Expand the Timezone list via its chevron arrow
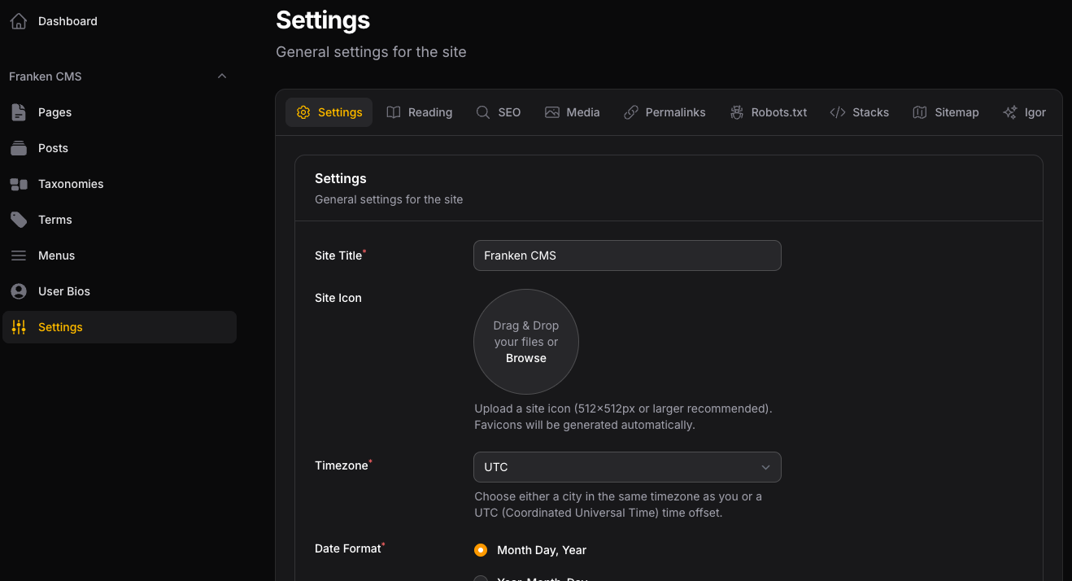This screenshot has height=581, width=1072. coord(765,467)
